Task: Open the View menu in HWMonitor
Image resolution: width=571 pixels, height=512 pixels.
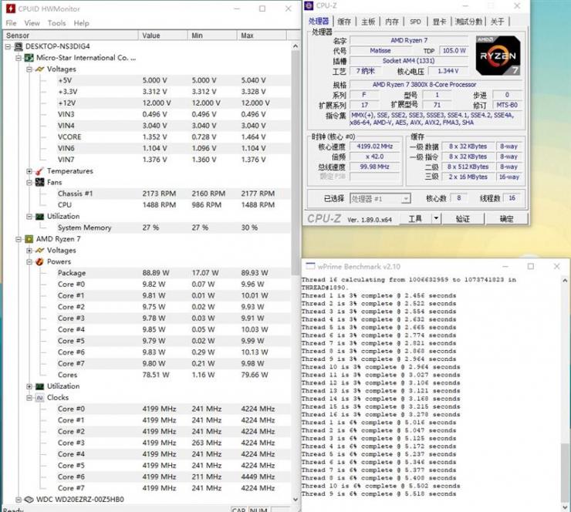Action: [x=32, y=23]
